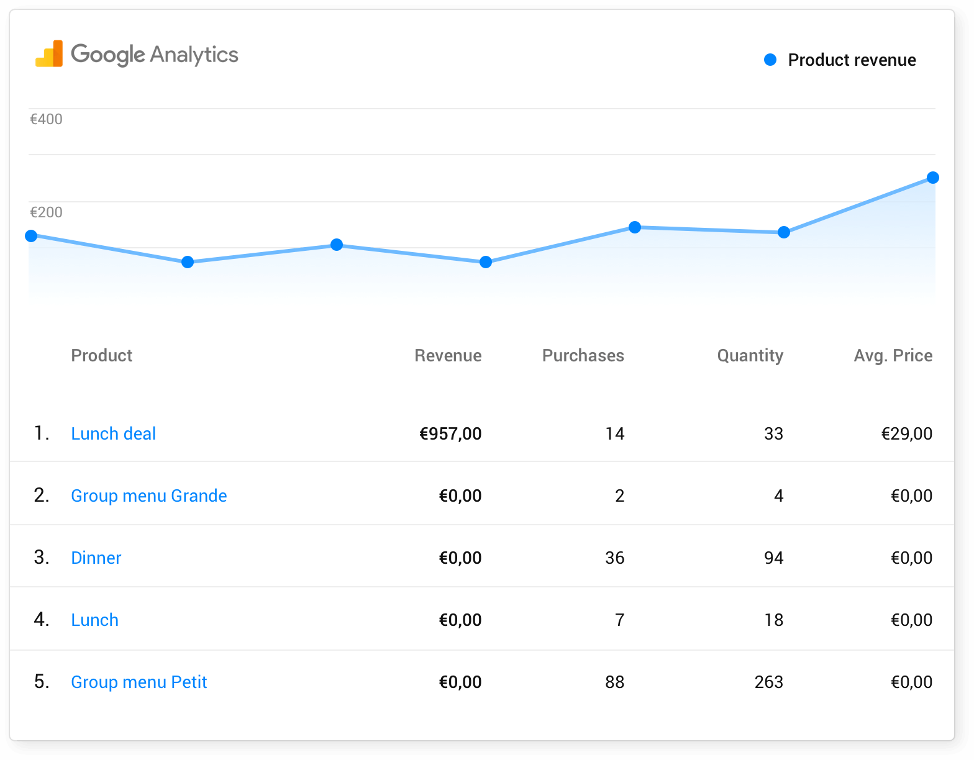Screen dimensions: 974x760
Task: Sort by the Revenue column header
Action: pos(448,355)
